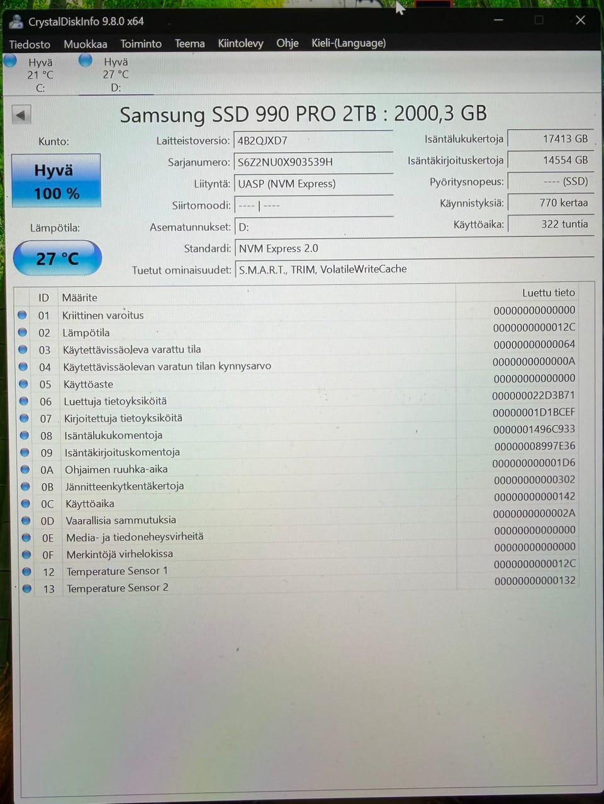This screenshot has width=604, height=804.
Task: Click raw value 000000000001D6
Action: pyautogui.click(x=534, y=462)
